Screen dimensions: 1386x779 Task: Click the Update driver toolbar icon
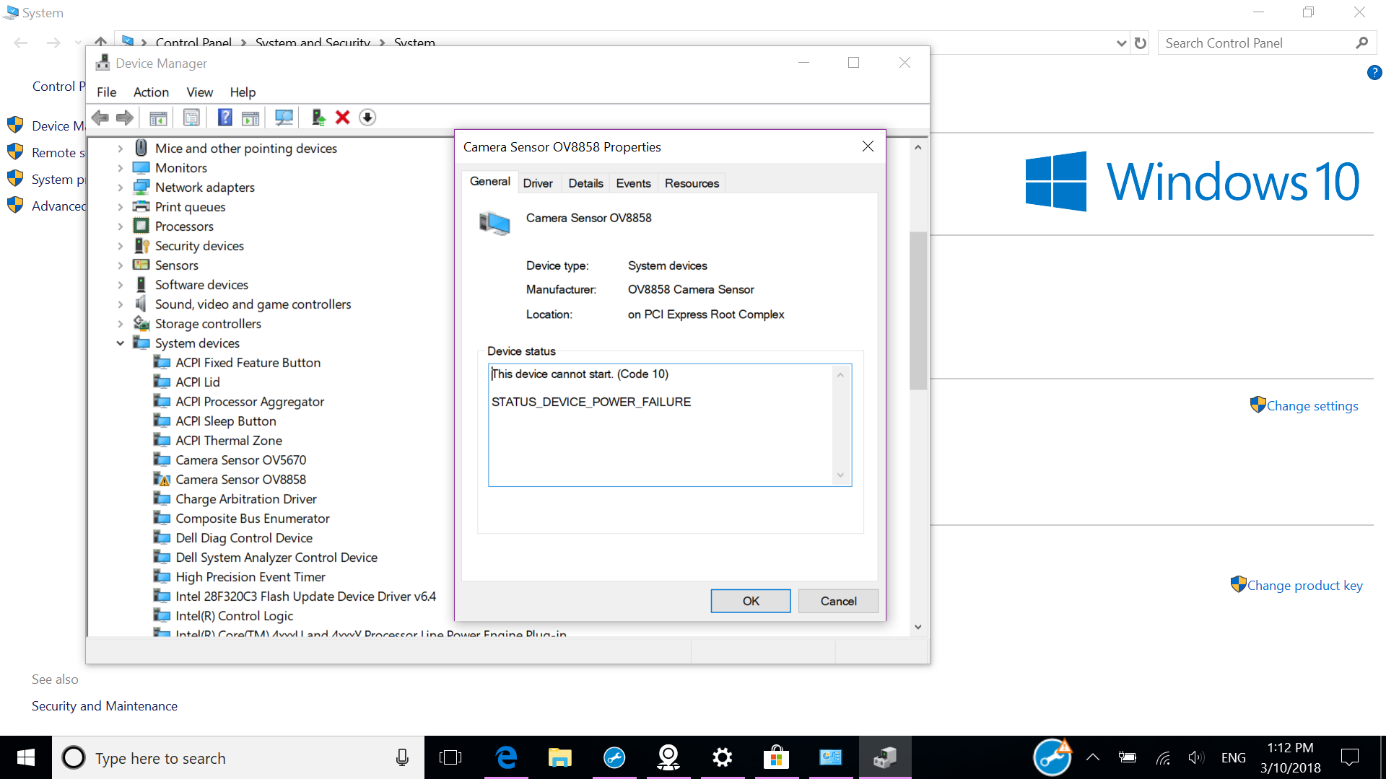[x=318, y=118]
